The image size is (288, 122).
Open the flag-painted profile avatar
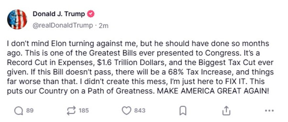[17, 20]
